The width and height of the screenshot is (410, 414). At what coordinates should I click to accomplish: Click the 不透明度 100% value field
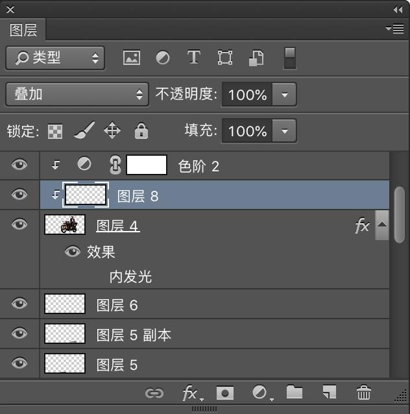pos(247,95)
